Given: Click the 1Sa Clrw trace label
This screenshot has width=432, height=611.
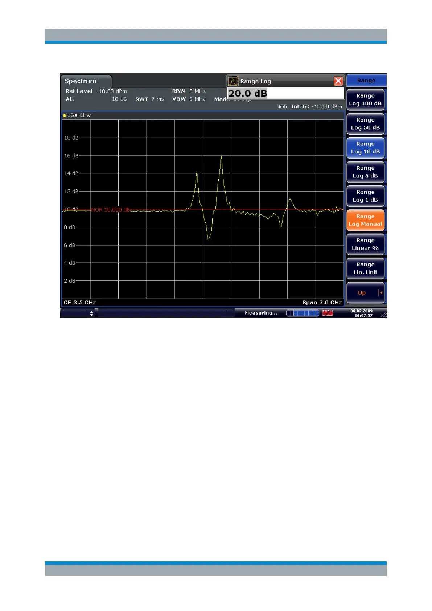Looking at the screenshot, I should coord(79,115).
